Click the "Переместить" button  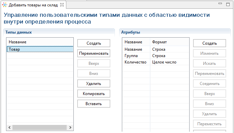pyautogui.click(x=209, y=124)
